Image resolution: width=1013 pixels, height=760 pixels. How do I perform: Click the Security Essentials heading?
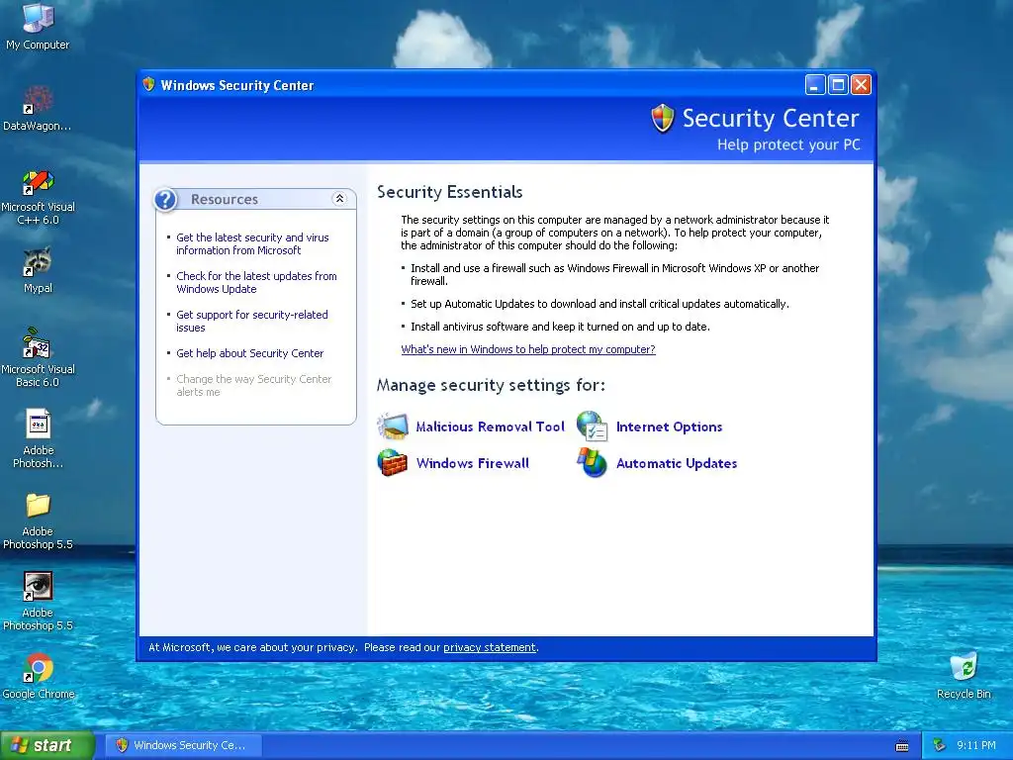[450, 192]
